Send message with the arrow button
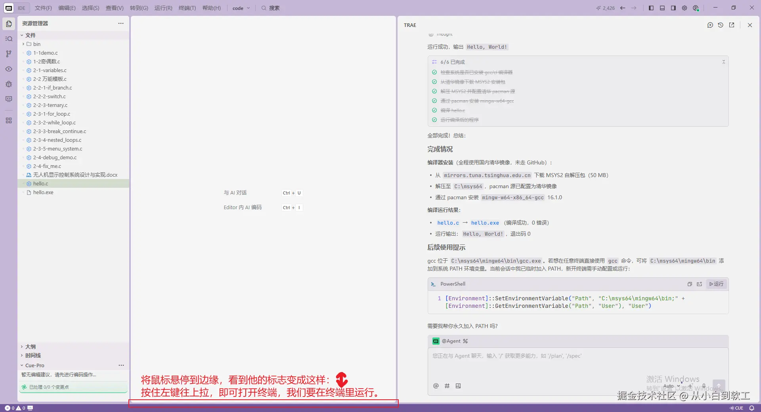The width and height of the screenshot is (761, 412). 719,386
